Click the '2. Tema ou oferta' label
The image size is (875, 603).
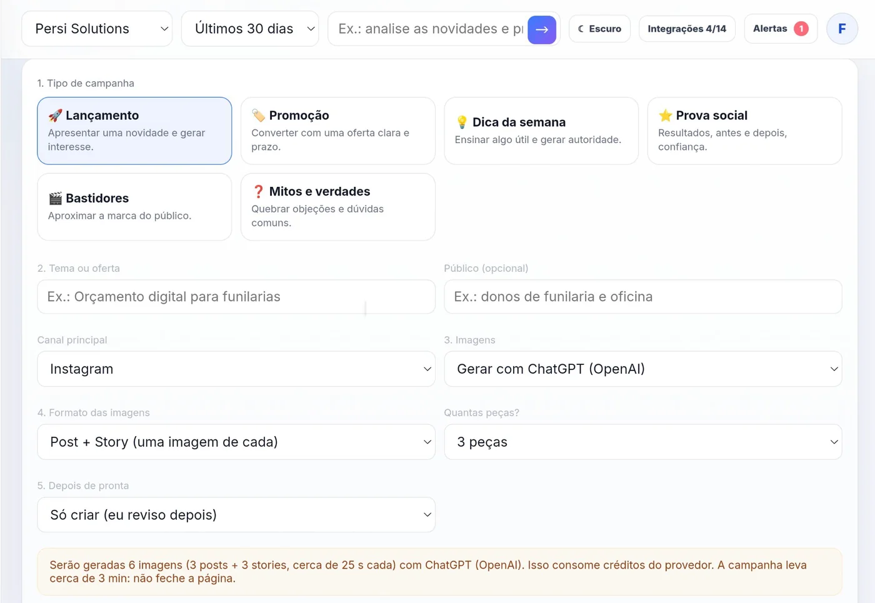[79, 269]
